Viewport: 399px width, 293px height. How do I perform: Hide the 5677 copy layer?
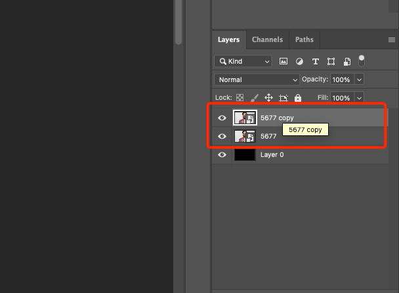(222, 118)
